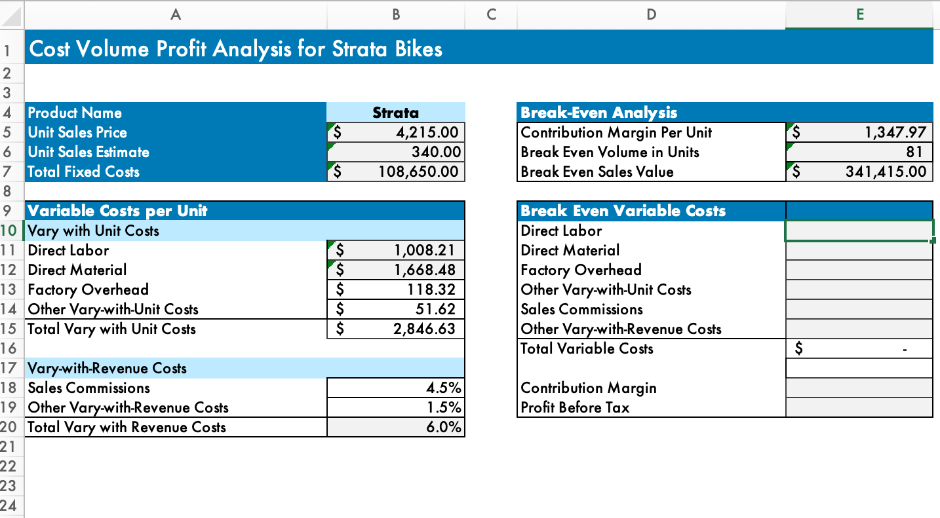940x518 pixels.
Task: Click the Contribution Margin Per Unit label
Action: pyautogui.click(x=616, y=132)
